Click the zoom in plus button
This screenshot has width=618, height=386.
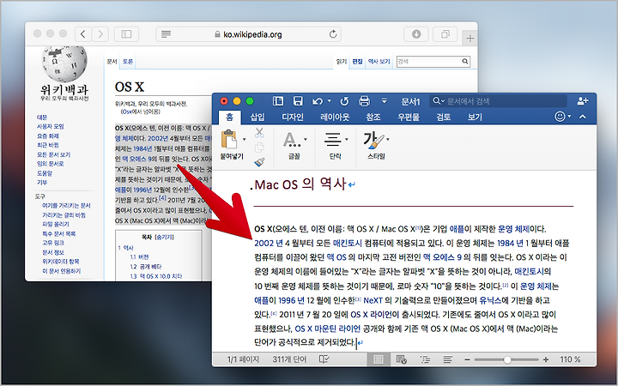tap(546, 359)
